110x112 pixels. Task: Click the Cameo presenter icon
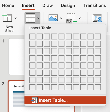coord(97,18)
